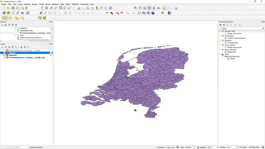Collapse the Cartography group in toolbox

point(220,36)
